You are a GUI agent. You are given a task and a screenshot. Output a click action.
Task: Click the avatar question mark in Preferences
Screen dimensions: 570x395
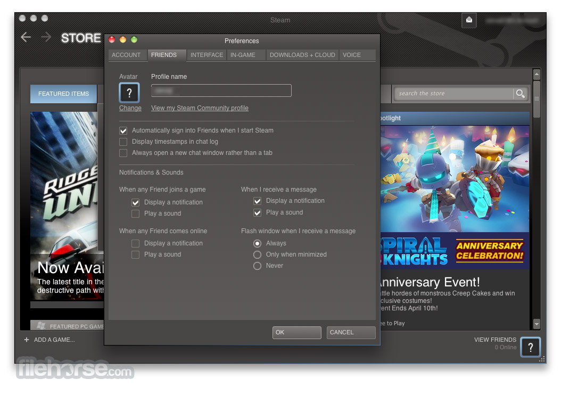point(129,93)
